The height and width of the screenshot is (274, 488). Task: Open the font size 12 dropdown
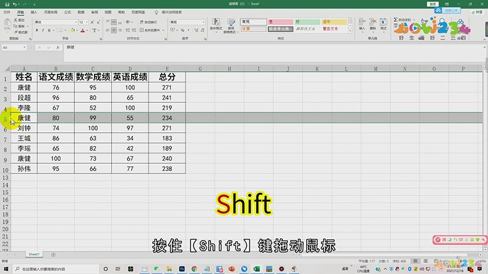point(87,22)
